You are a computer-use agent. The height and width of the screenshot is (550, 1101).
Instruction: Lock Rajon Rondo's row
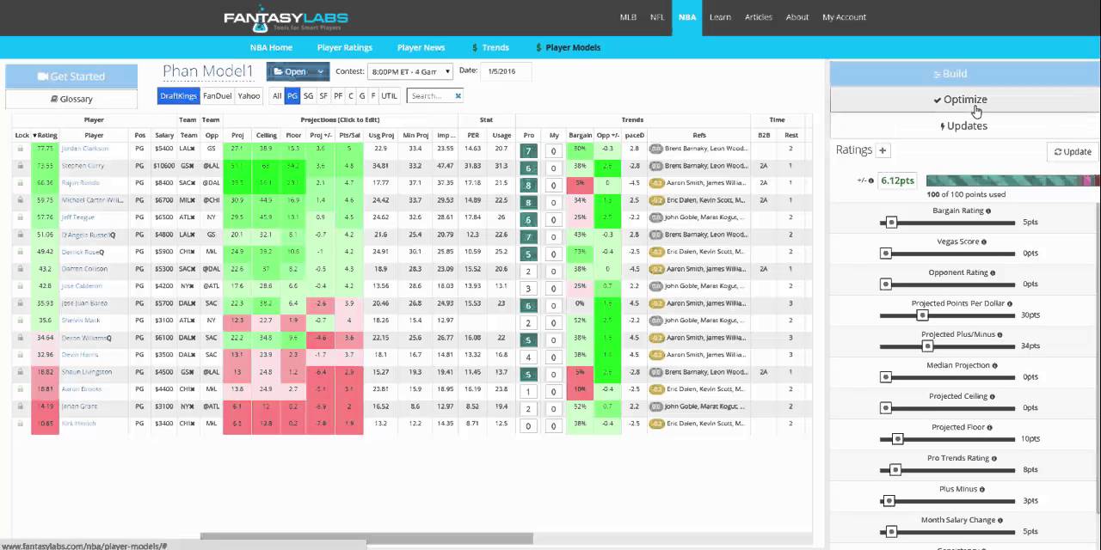(x=21, y=183)
